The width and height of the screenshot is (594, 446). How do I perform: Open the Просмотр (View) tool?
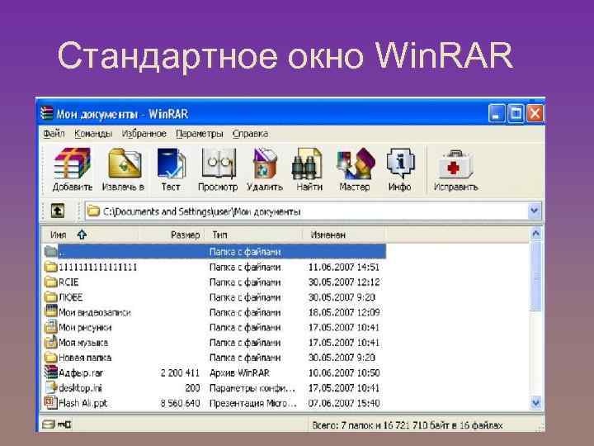point(218,164)
